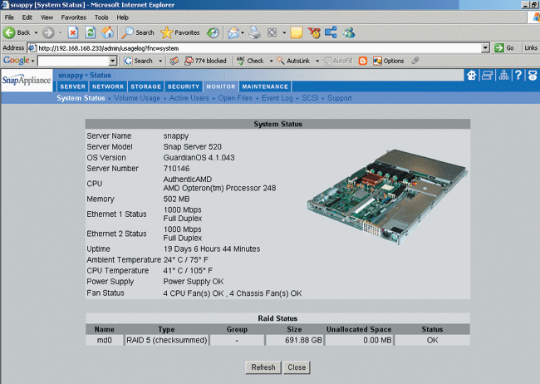The height and width of the screenshot is (384, 540).
Task: Open the Google Search button dropdown arrow
Action: 160,61
